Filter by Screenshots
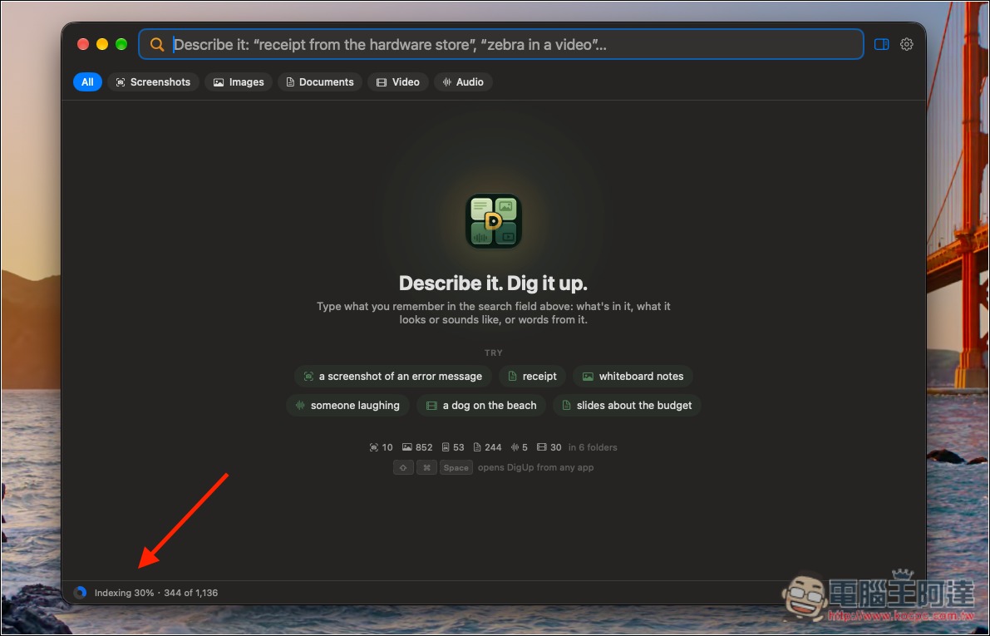The width and height of the screenshot is (990, 636). (x=154, y=82)
